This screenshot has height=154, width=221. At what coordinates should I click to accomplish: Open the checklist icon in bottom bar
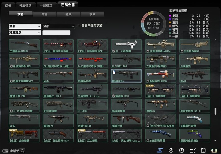tap(192, 150)
